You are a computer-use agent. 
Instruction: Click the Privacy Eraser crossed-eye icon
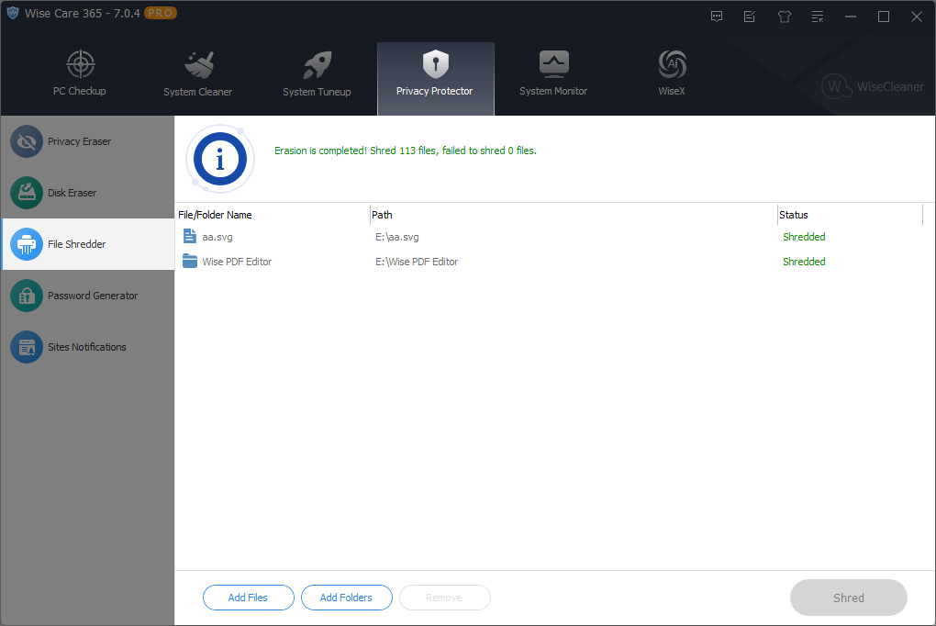click(x=27, y=141)
